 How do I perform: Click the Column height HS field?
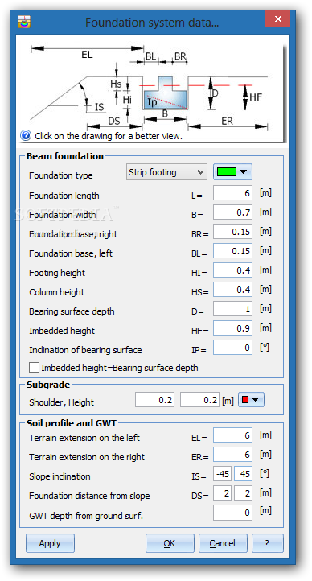232,290
